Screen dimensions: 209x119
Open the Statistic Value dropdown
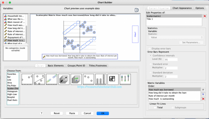175,37
